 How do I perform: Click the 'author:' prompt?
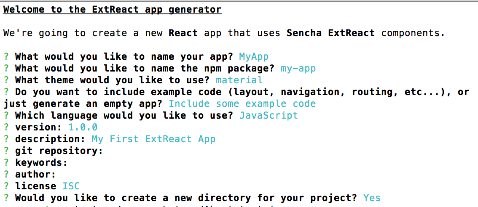pyautogui.click(x=35, y=174)
